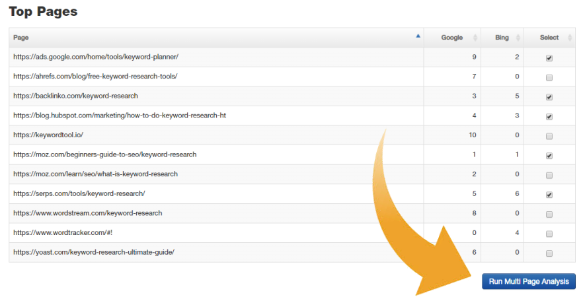The width and height of the screenshot is (585, 297).
Task: Click Bing rank 5 in the backlinko.com row
Action: click(517, 96)
